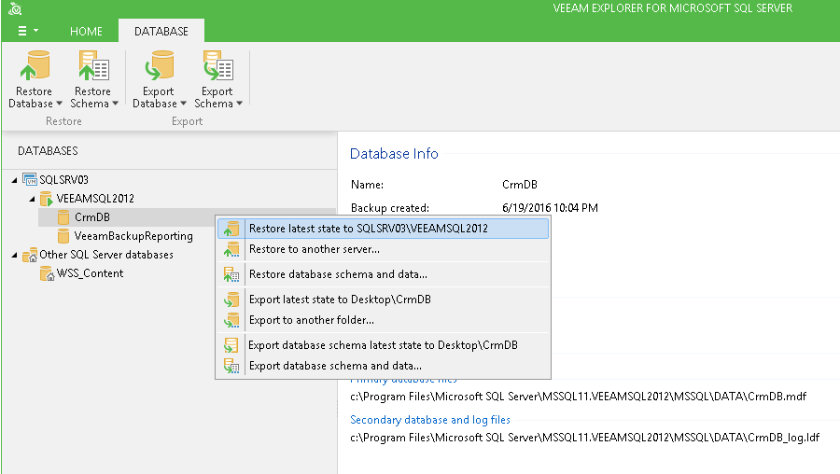Select Restore latest state to SQLSRV03\VEEAMSQL2012

(x=368, y=229)
